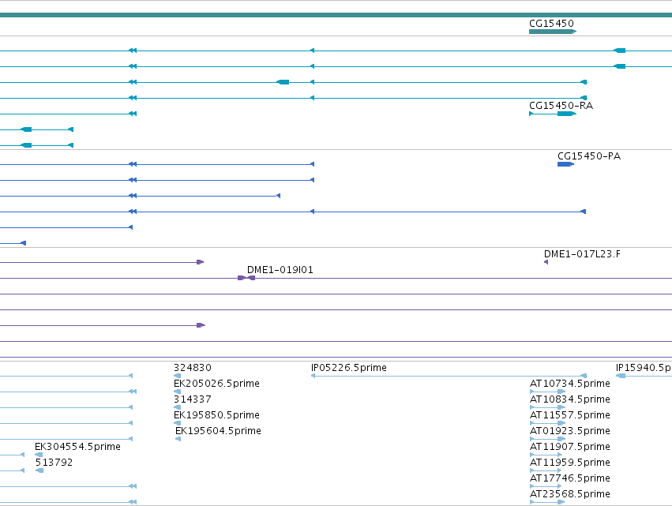Click the AT11557.5prime EST label
Screen dimensions: 672x506
point(570,415)
